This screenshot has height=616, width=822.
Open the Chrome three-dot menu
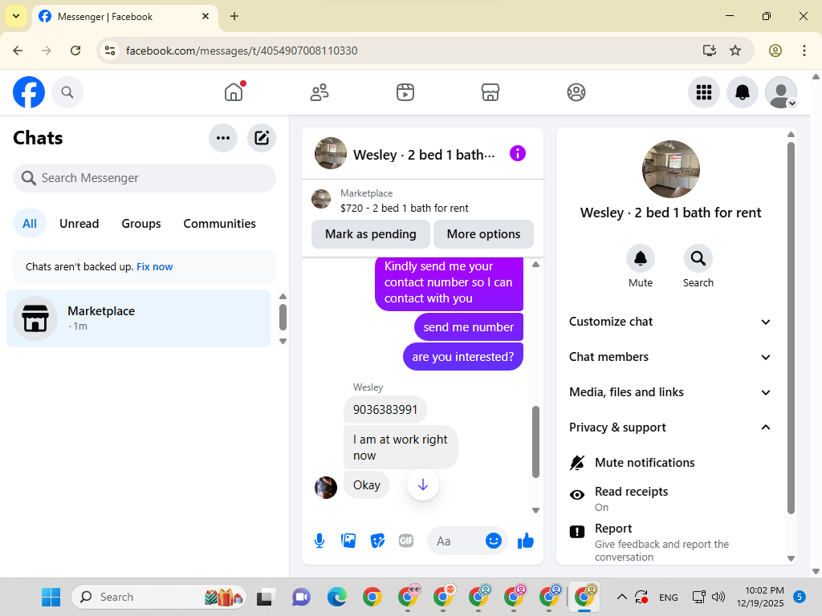pos(804,51)
